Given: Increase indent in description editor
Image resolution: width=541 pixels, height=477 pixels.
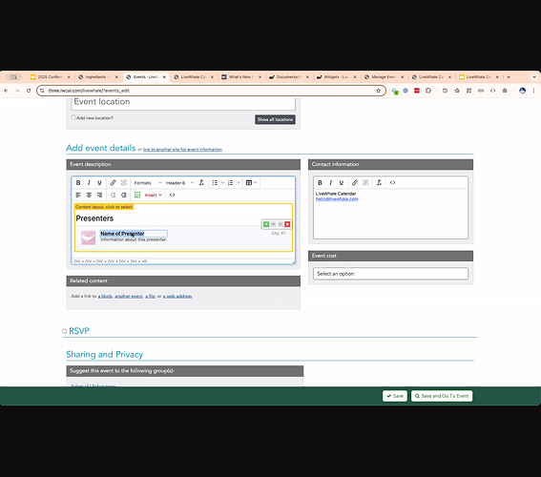Looking at the screenshot, I should pyautogui.click(x=123, y=196).
